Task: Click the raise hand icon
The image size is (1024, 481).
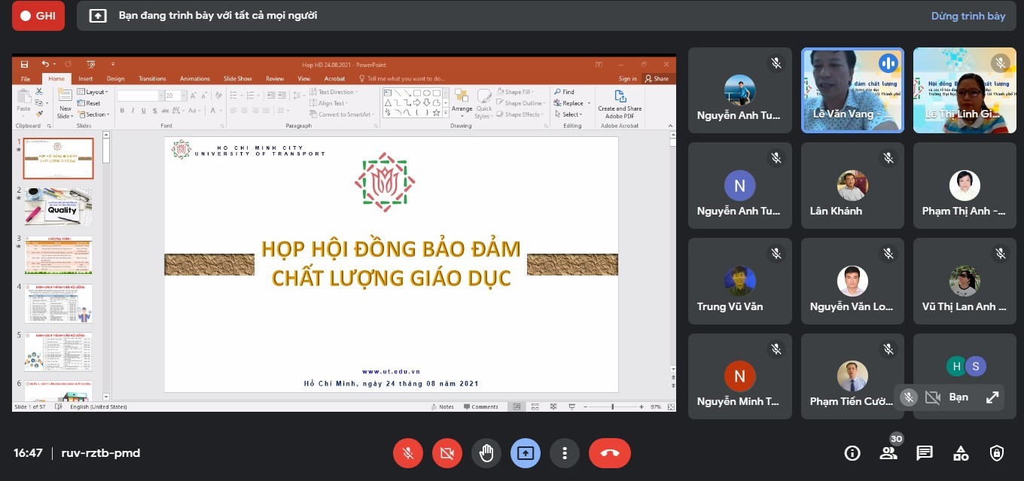Action: [x=486, y=453]
